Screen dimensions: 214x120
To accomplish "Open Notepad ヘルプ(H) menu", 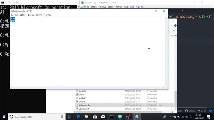I will [47, 15].
